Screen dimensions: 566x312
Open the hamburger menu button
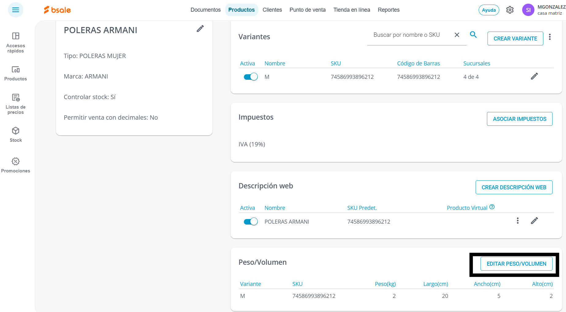click(16, 10)
